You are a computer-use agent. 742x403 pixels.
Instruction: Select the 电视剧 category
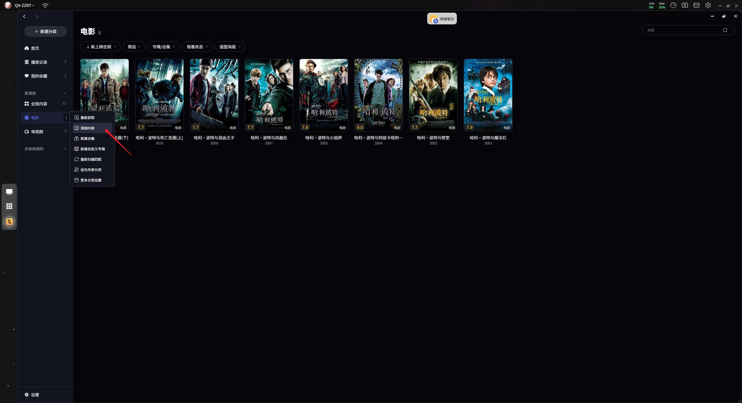tap(45, 131)
